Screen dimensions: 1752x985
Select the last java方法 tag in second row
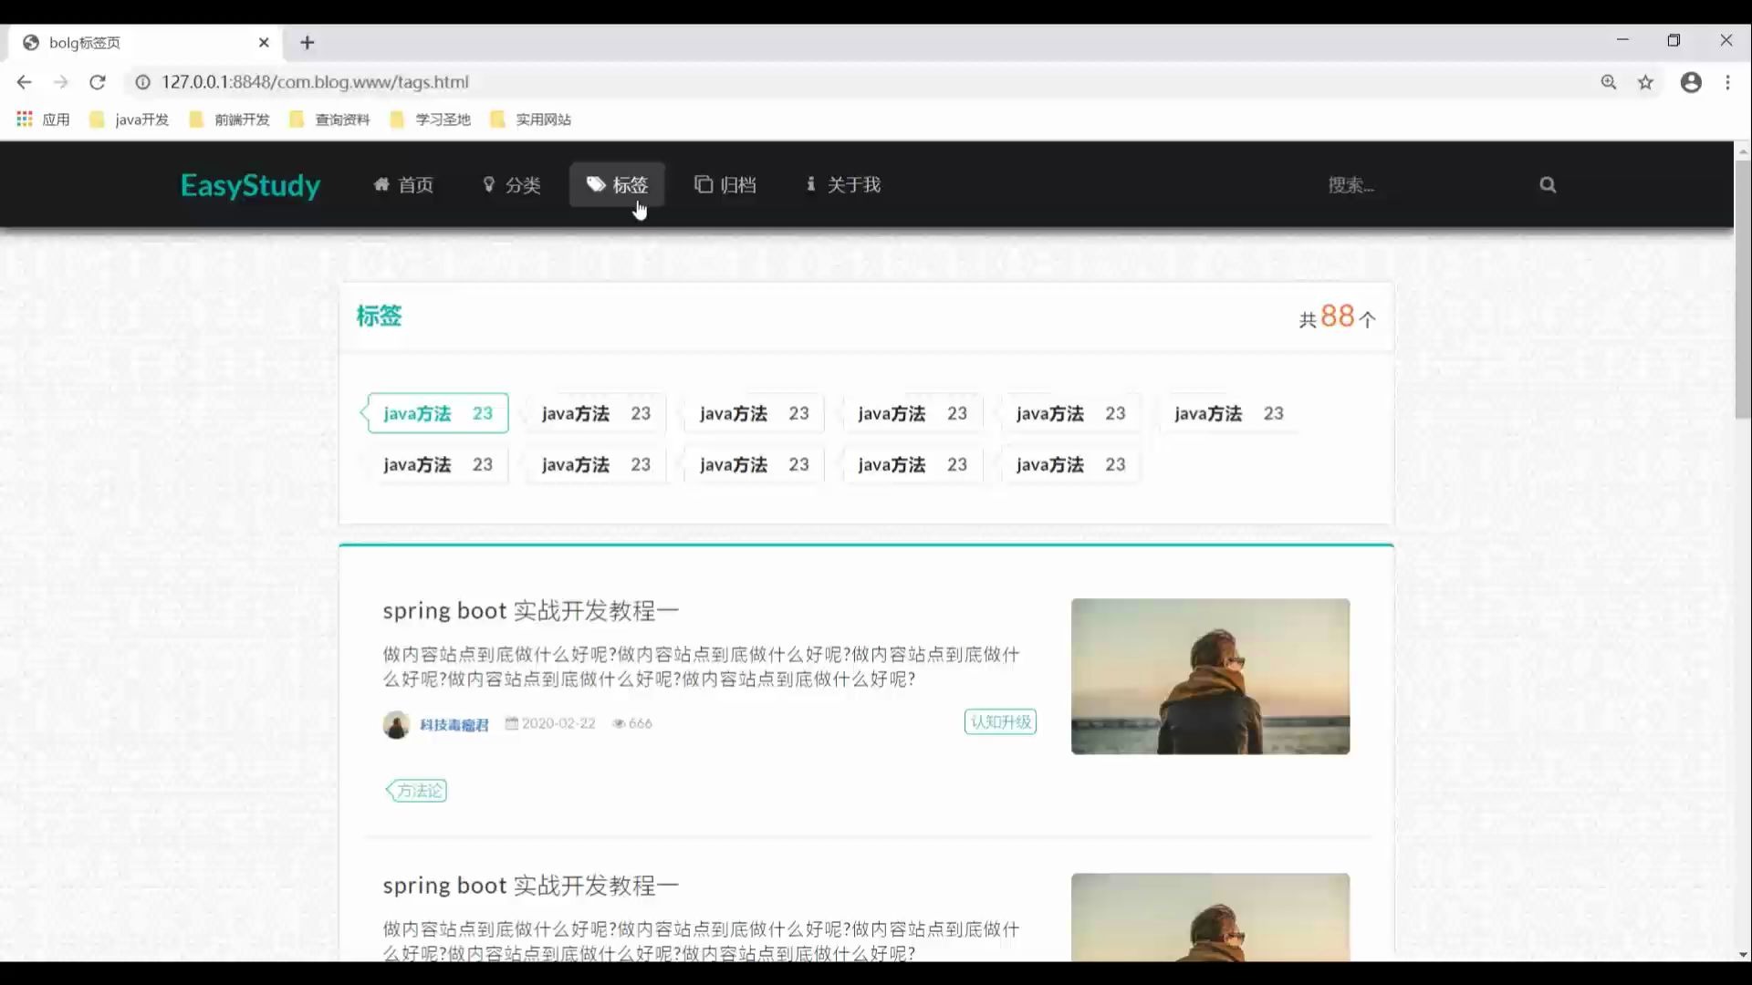tap(1070, 464)
